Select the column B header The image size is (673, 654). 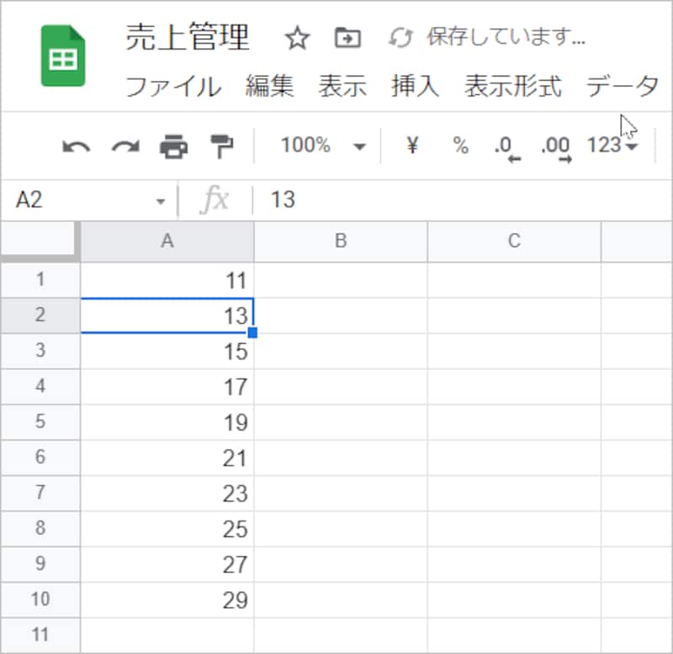340,241
